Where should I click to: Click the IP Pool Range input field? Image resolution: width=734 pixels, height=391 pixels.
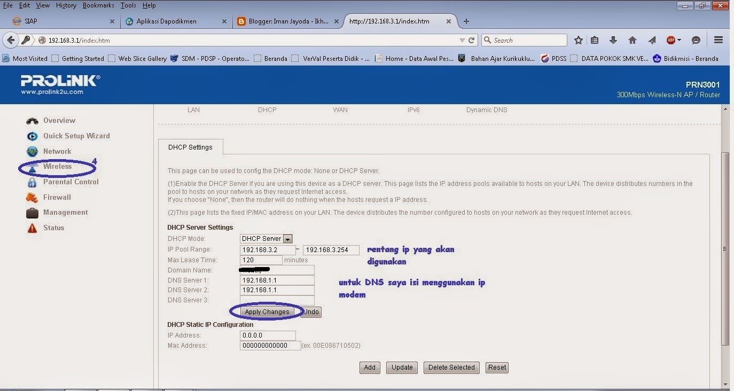tap(267, 249)
